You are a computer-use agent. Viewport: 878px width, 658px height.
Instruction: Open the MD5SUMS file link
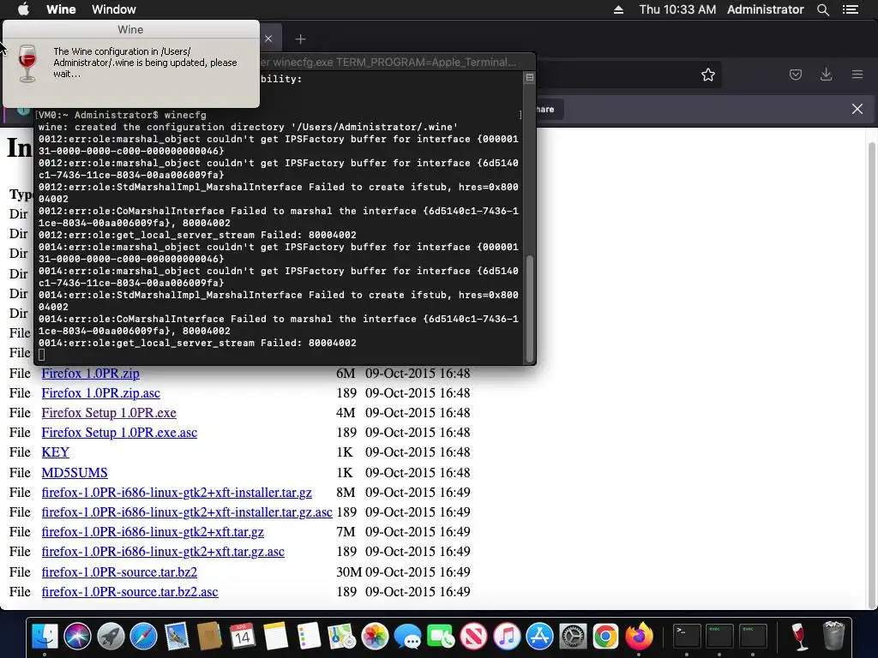(75, 472)
